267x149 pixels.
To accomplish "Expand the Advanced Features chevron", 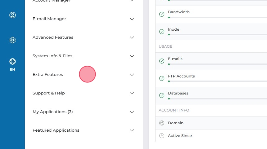I will coord(132,37).
